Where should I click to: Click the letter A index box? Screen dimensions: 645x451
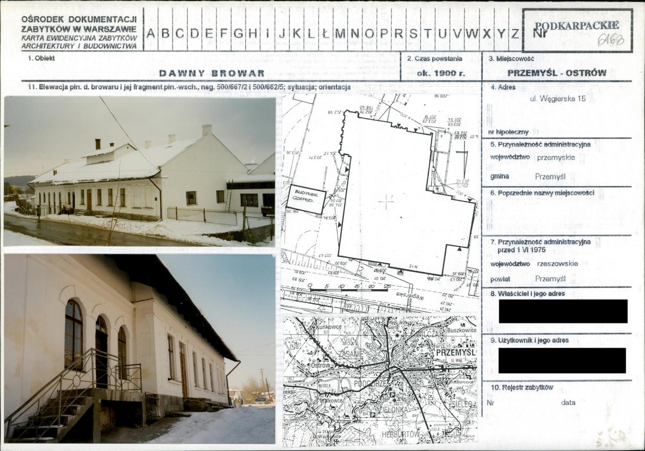click(151, 33)
